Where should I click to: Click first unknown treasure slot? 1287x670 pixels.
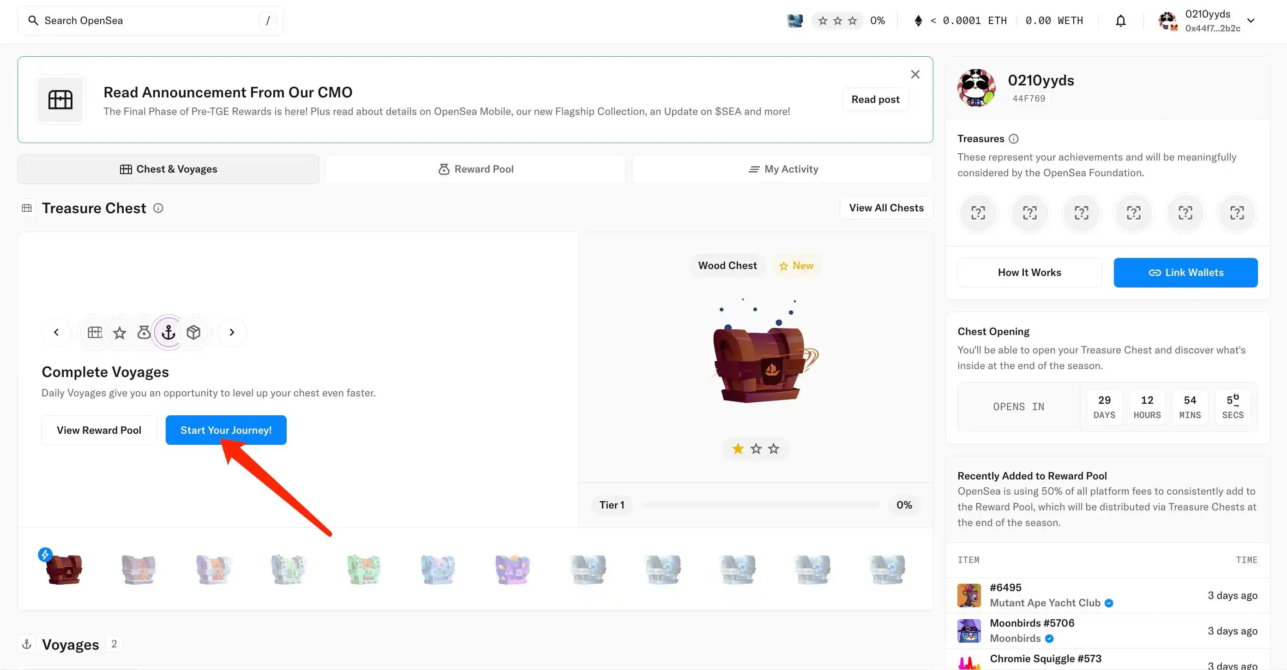(978, 213)
